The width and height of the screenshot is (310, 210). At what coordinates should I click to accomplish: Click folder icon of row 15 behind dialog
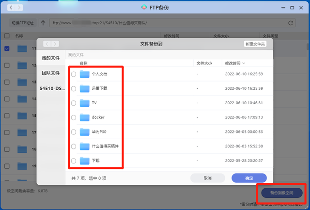[x=22, y=115]
